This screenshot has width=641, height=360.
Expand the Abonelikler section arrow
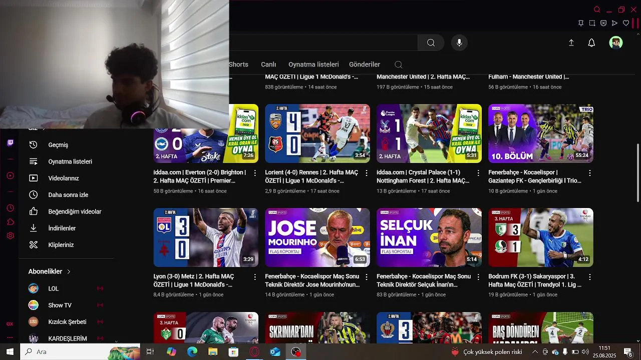coord(69,271)
